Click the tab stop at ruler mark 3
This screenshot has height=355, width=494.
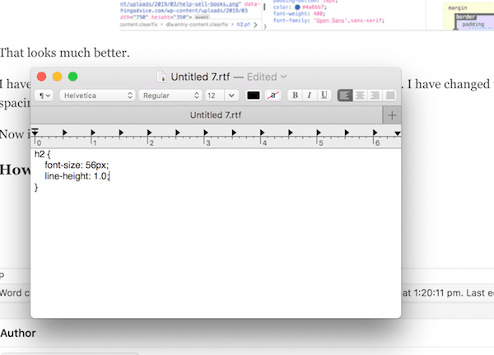click(206, 133)
